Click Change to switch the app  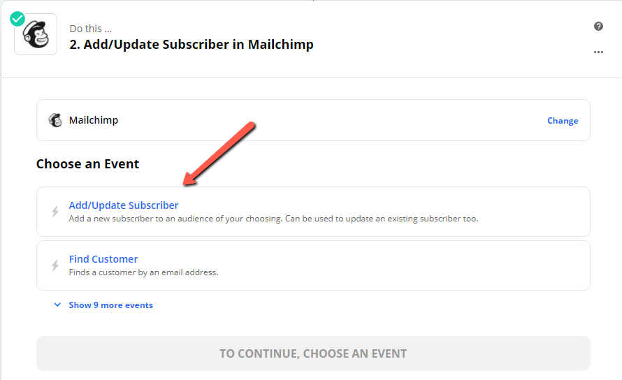(563, 121)
